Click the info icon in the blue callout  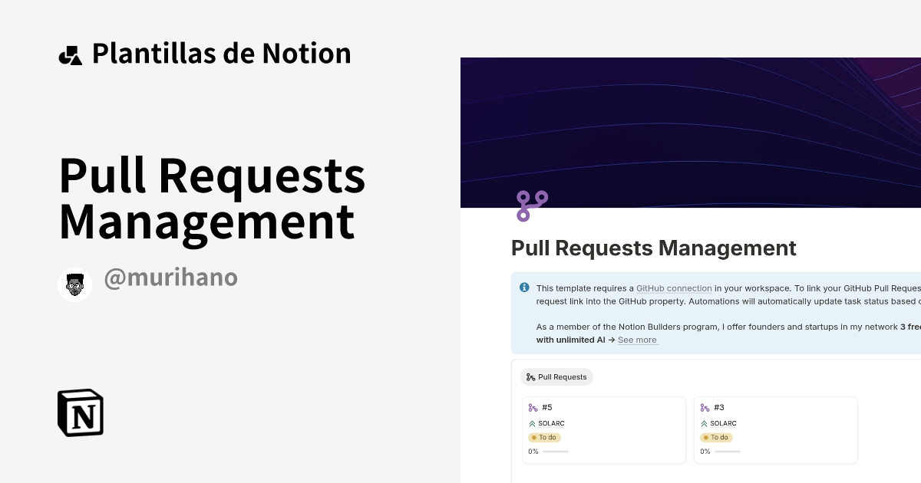click(524, 287)
